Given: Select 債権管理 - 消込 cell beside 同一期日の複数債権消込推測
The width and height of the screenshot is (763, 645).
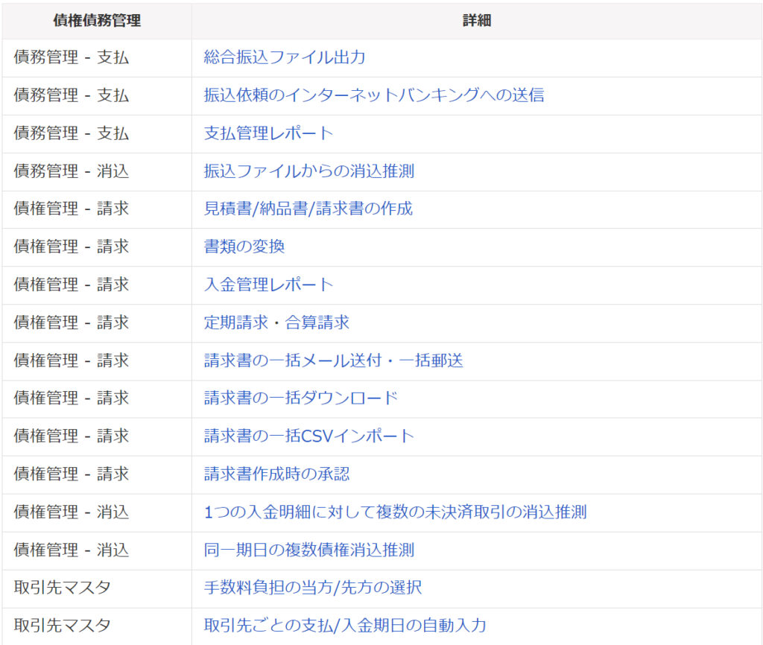Looking at the screenshot, I should (x=97, y=550).
